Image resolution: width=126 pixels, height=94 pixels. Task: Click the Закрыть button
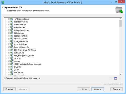pyautogui.click(x=116, y=89)
